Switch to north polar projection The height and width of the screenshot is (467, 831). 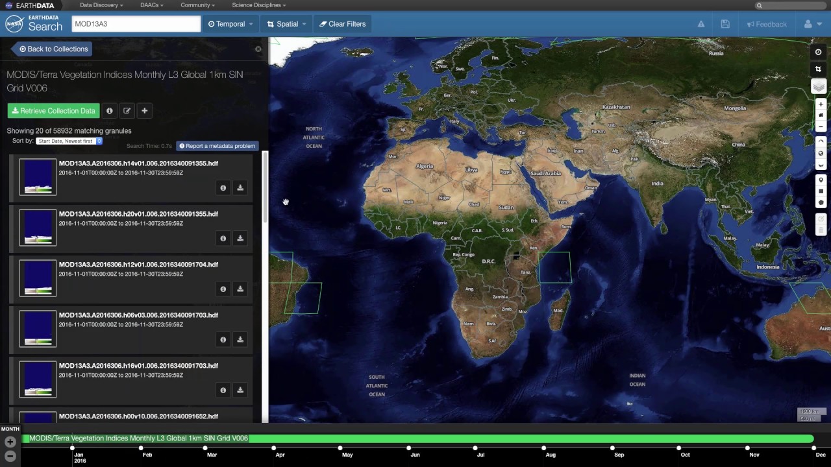(x=821, y=142)
